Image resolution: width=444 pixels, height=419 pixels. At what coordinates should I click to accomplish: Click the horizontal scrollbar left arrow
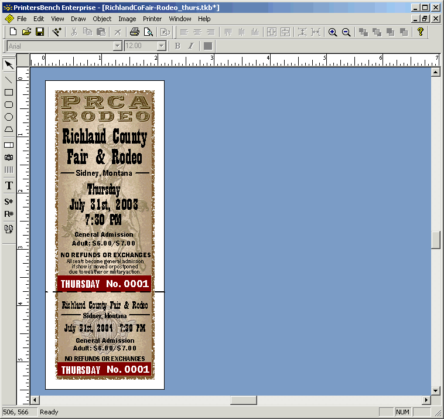(x=35, y=400)
